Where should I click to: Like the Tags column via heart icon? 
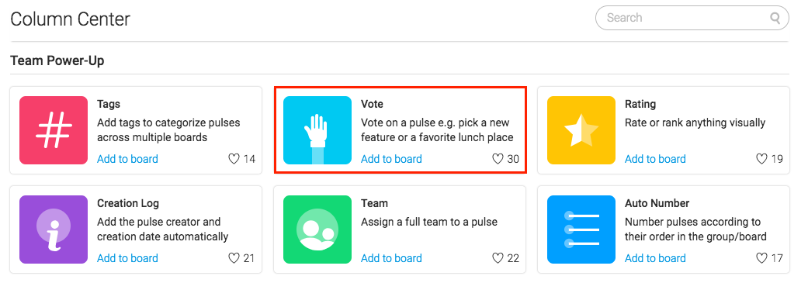(234, 159)
